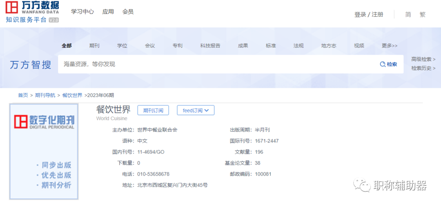
Task: Expand the feed订阅 dropdown
Action: (x=196, y=110)
